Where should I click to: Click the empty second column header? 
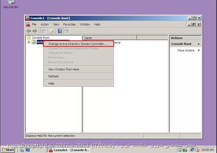152,38
